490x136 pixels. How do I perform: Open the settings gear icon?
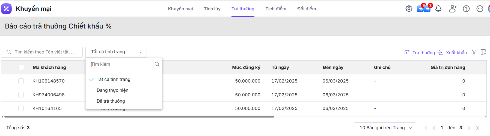(x=409, y=9)
